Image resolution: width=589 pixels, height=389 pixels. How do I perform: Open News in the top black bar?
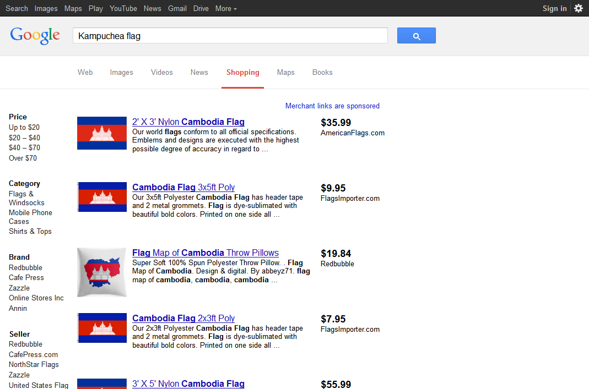pyautogui.click(x=152, y=8)
